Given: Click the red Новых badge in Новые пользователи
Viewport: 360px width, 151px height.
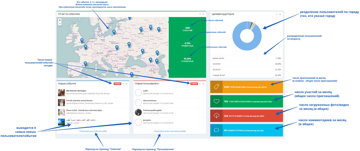Looking at the screenshot, I should tap(194, 84).
